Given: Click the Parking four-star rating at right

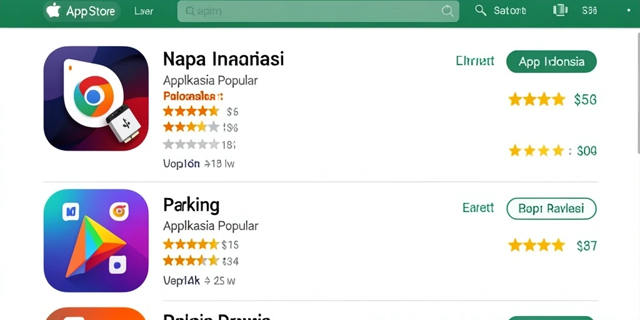Looking at the screenshot, I should click(536, 245).
